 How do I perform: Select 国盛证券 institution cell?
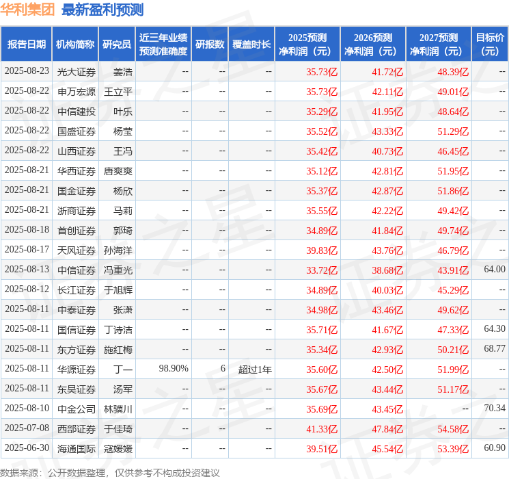point(77,131)
